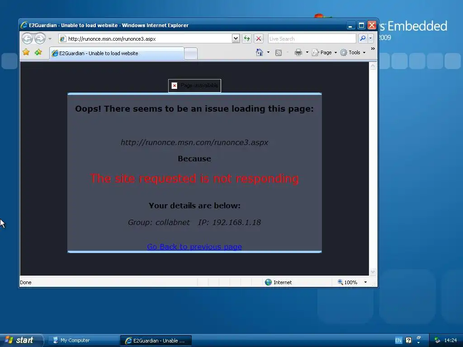Click the Home page icon
Image resolution: width=463 pixels, height=347 pixels.
259,52
